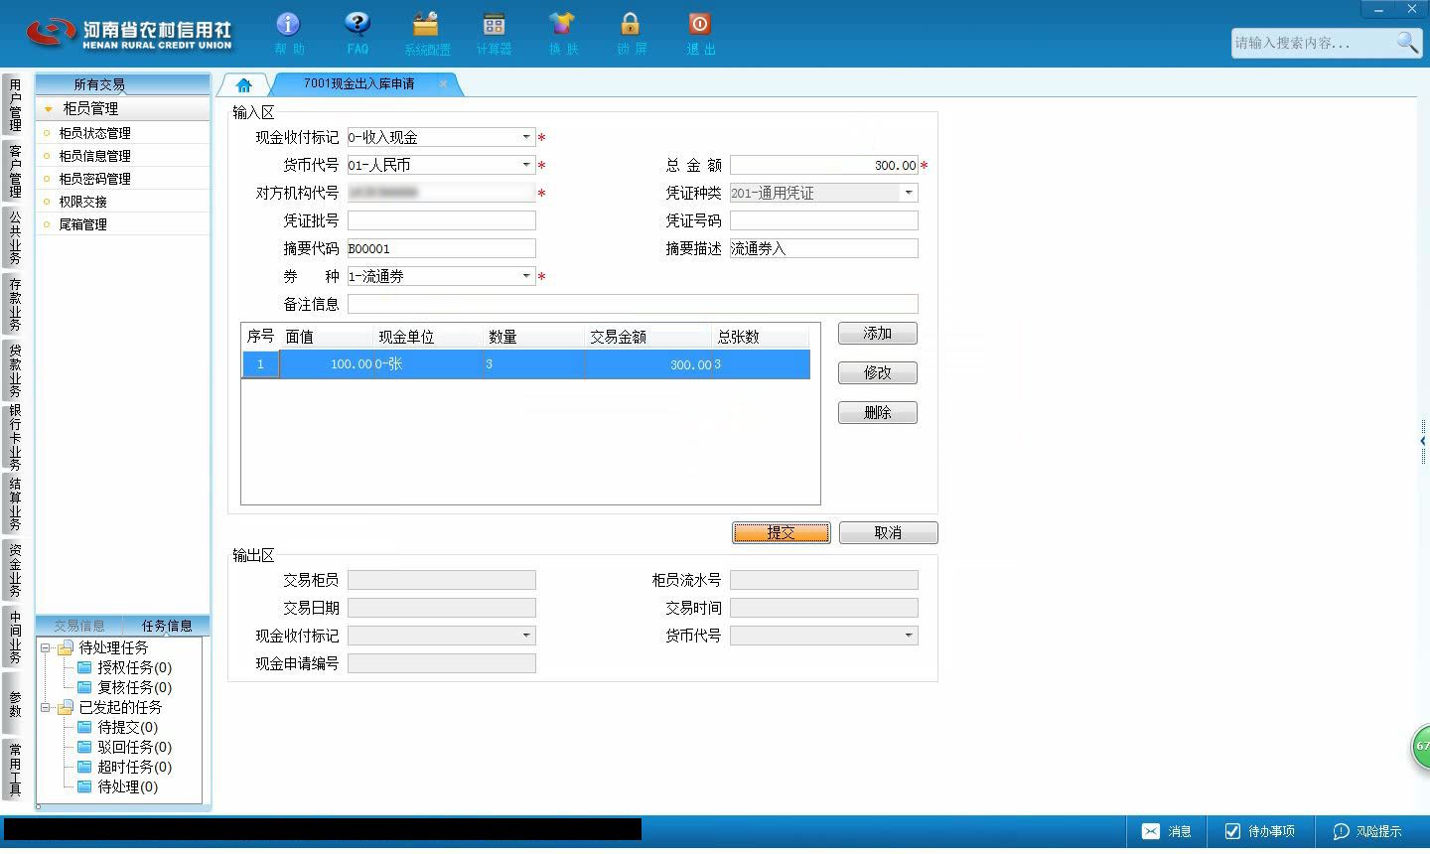Image resolution: width=1430 pixels, height=854 pixels.
Task: Open 待处理(0) folder item
Action: point(117,786)
